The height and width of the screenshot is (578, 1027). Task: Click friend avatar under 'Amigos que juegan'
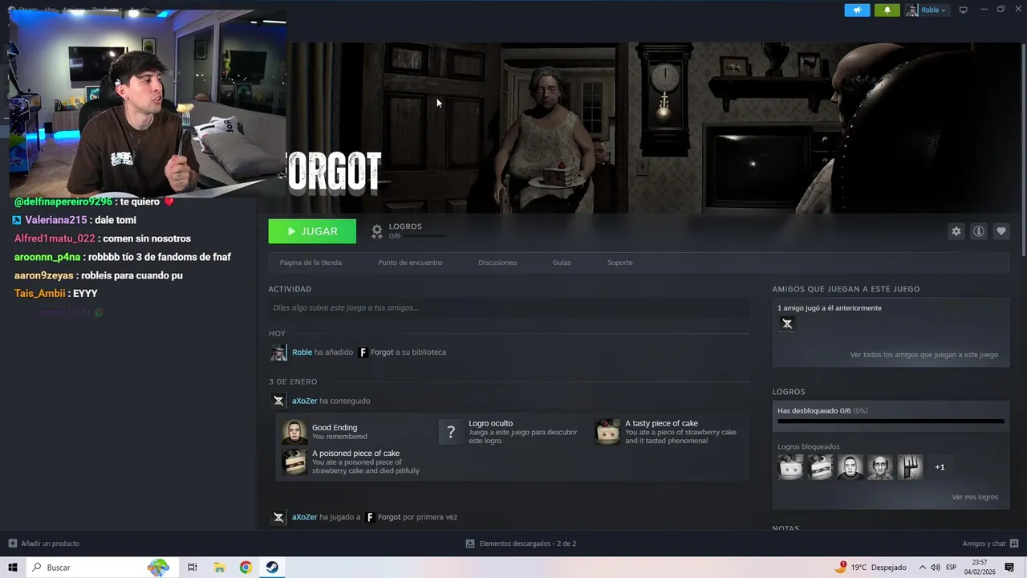tap(787, 324)
